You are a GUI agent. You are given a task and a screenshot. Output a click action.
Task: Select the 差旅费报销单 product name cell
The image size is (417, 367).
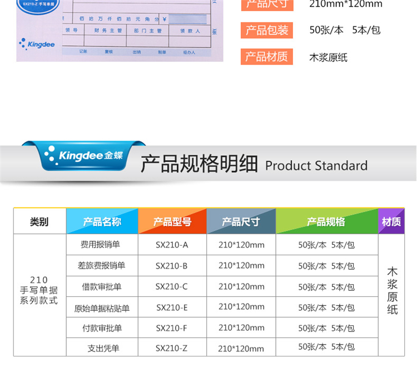click(101, 266)
